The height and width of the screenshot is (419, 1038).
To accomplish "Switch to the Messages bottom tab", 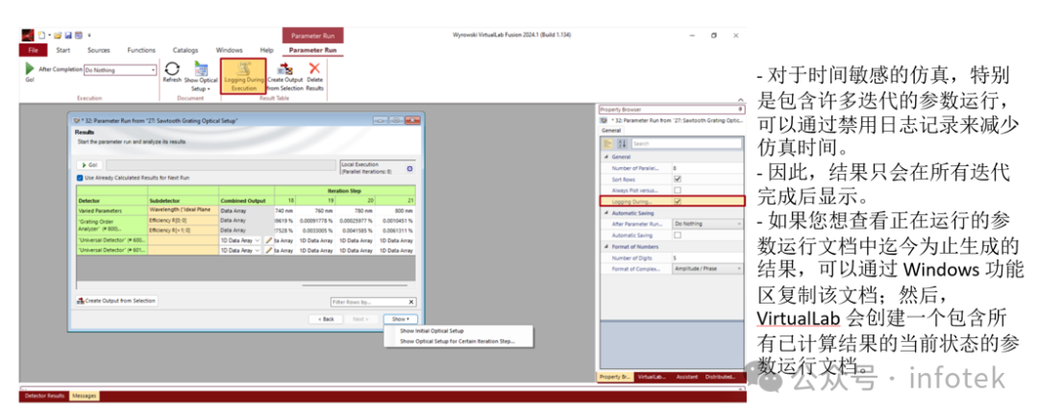I will (84, 396).
